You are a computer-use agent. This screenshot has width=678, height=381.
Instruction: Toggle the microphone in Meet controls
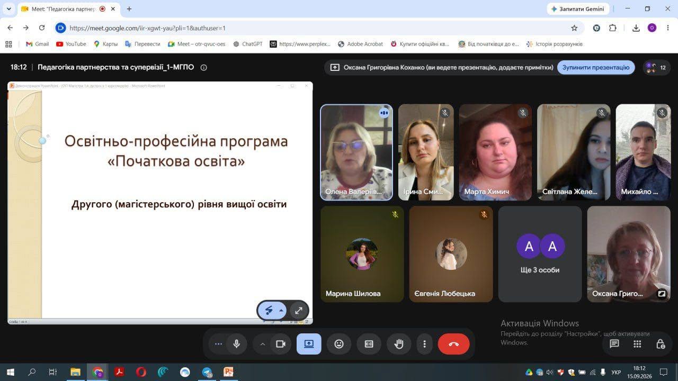pyautogui.click(x=236, y=344)
